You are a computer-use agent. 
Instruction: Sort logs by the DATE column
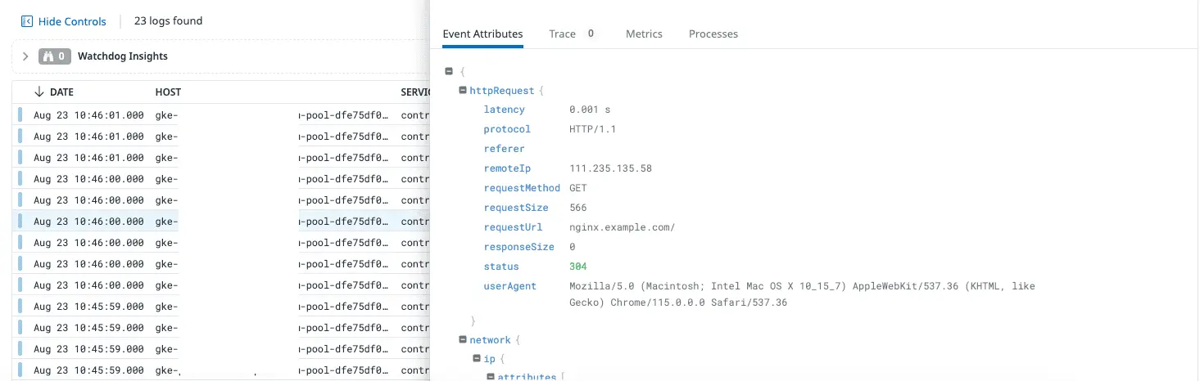(61, 92)
